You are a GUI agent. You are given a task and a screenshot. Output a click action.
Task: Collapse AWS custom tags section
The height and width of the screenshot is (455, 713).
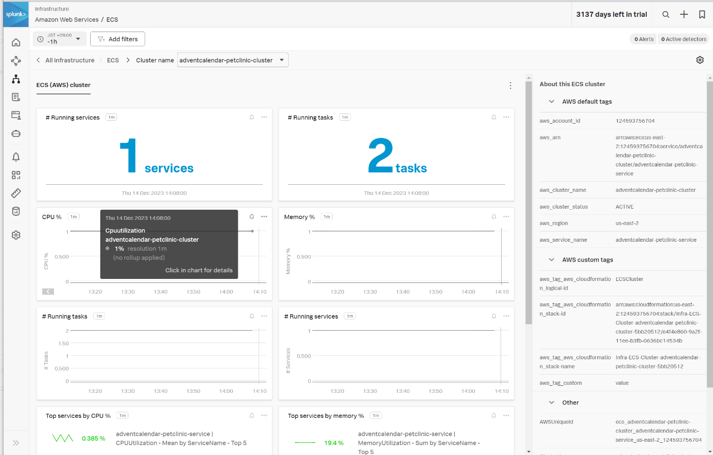click(x=551, y=260)
